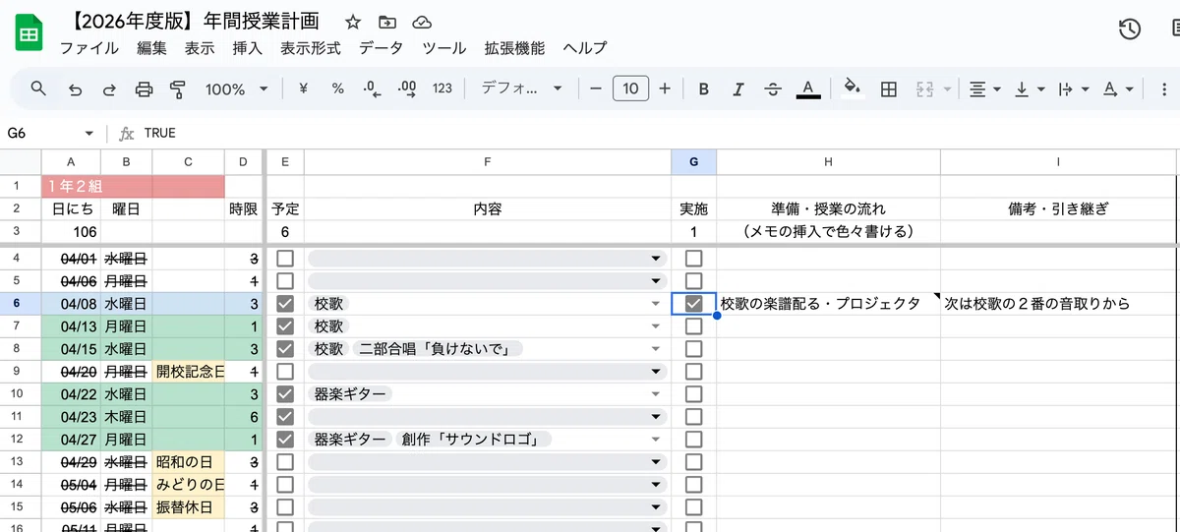Viewport: 1180px width, 532px height.
Task: Open the ヘルプ menu
Action: [x=585, y=48]
